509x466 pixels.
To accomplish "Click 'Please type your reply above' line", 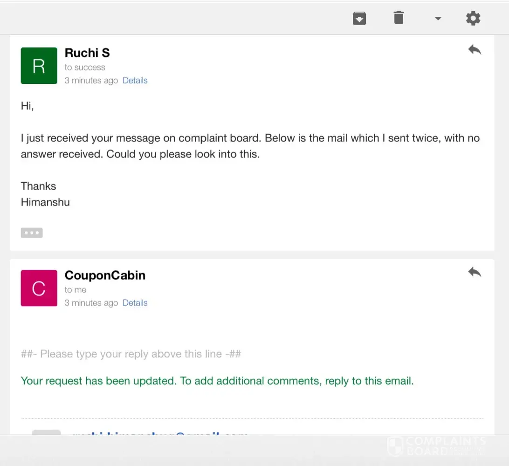I will pos(131,354).
